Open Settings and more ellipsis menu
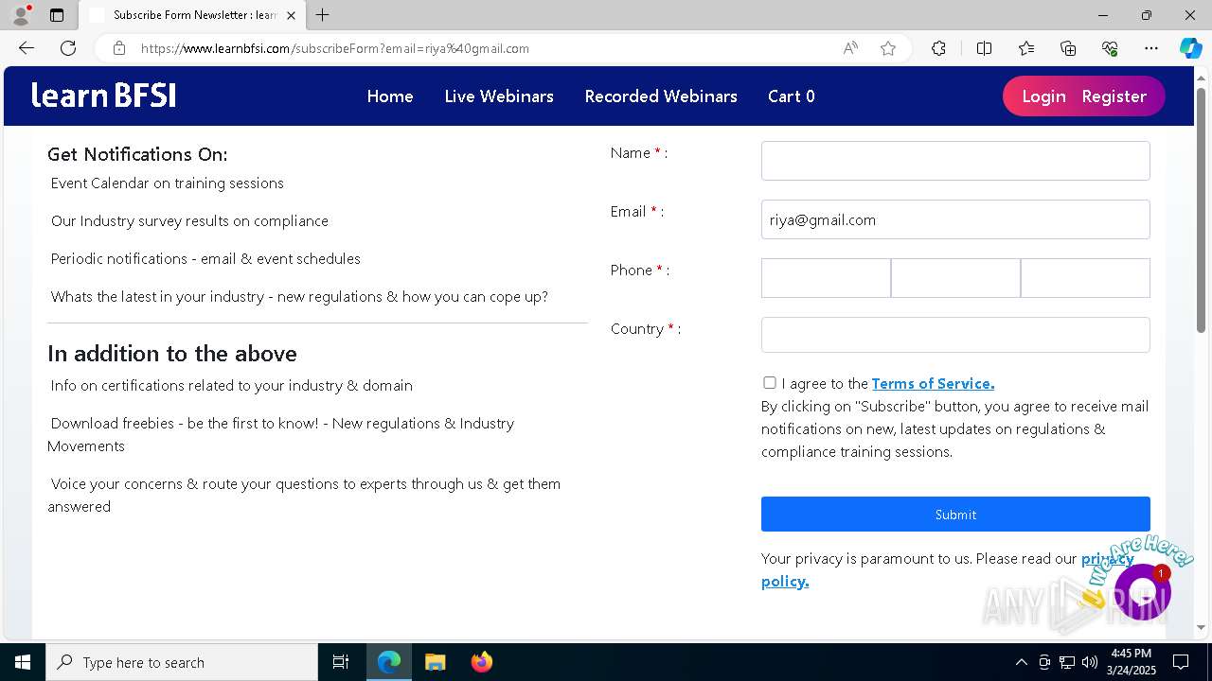This screenshot has height=681, width=1212. tap(1151, 48)
